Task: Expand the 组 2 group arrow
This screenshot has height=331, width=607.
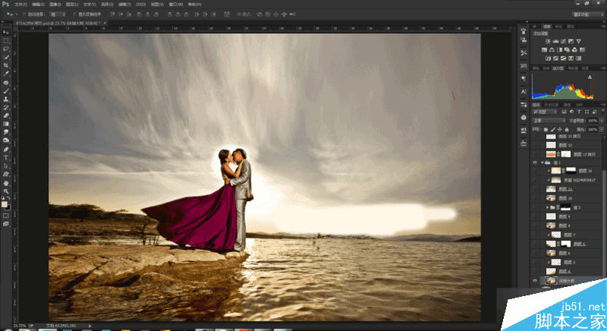Action: click(x=547, y=207)
